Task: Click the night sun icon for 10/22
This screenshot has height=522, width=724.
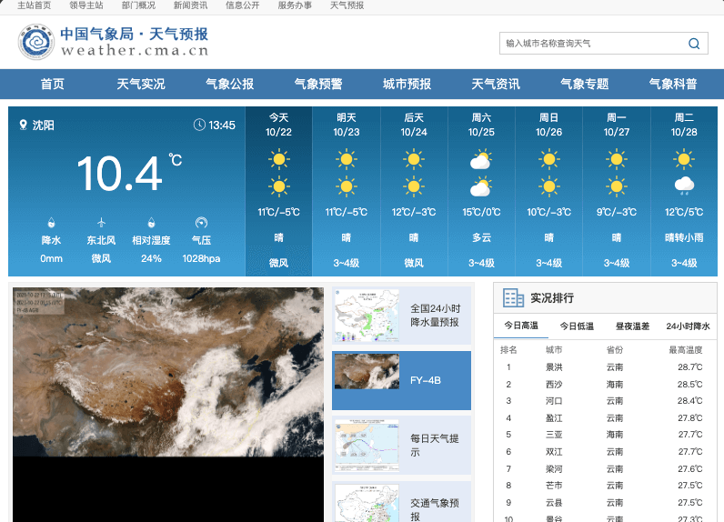Action: pyautogui.click(x=279, y=187)
